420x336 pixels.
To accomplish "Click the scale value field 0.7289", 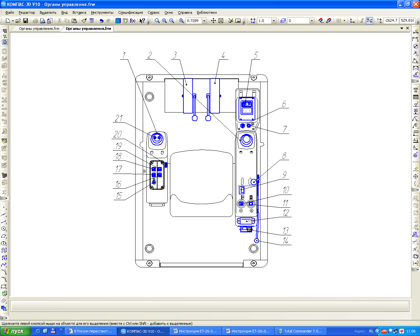I will (x=194, y=21).
